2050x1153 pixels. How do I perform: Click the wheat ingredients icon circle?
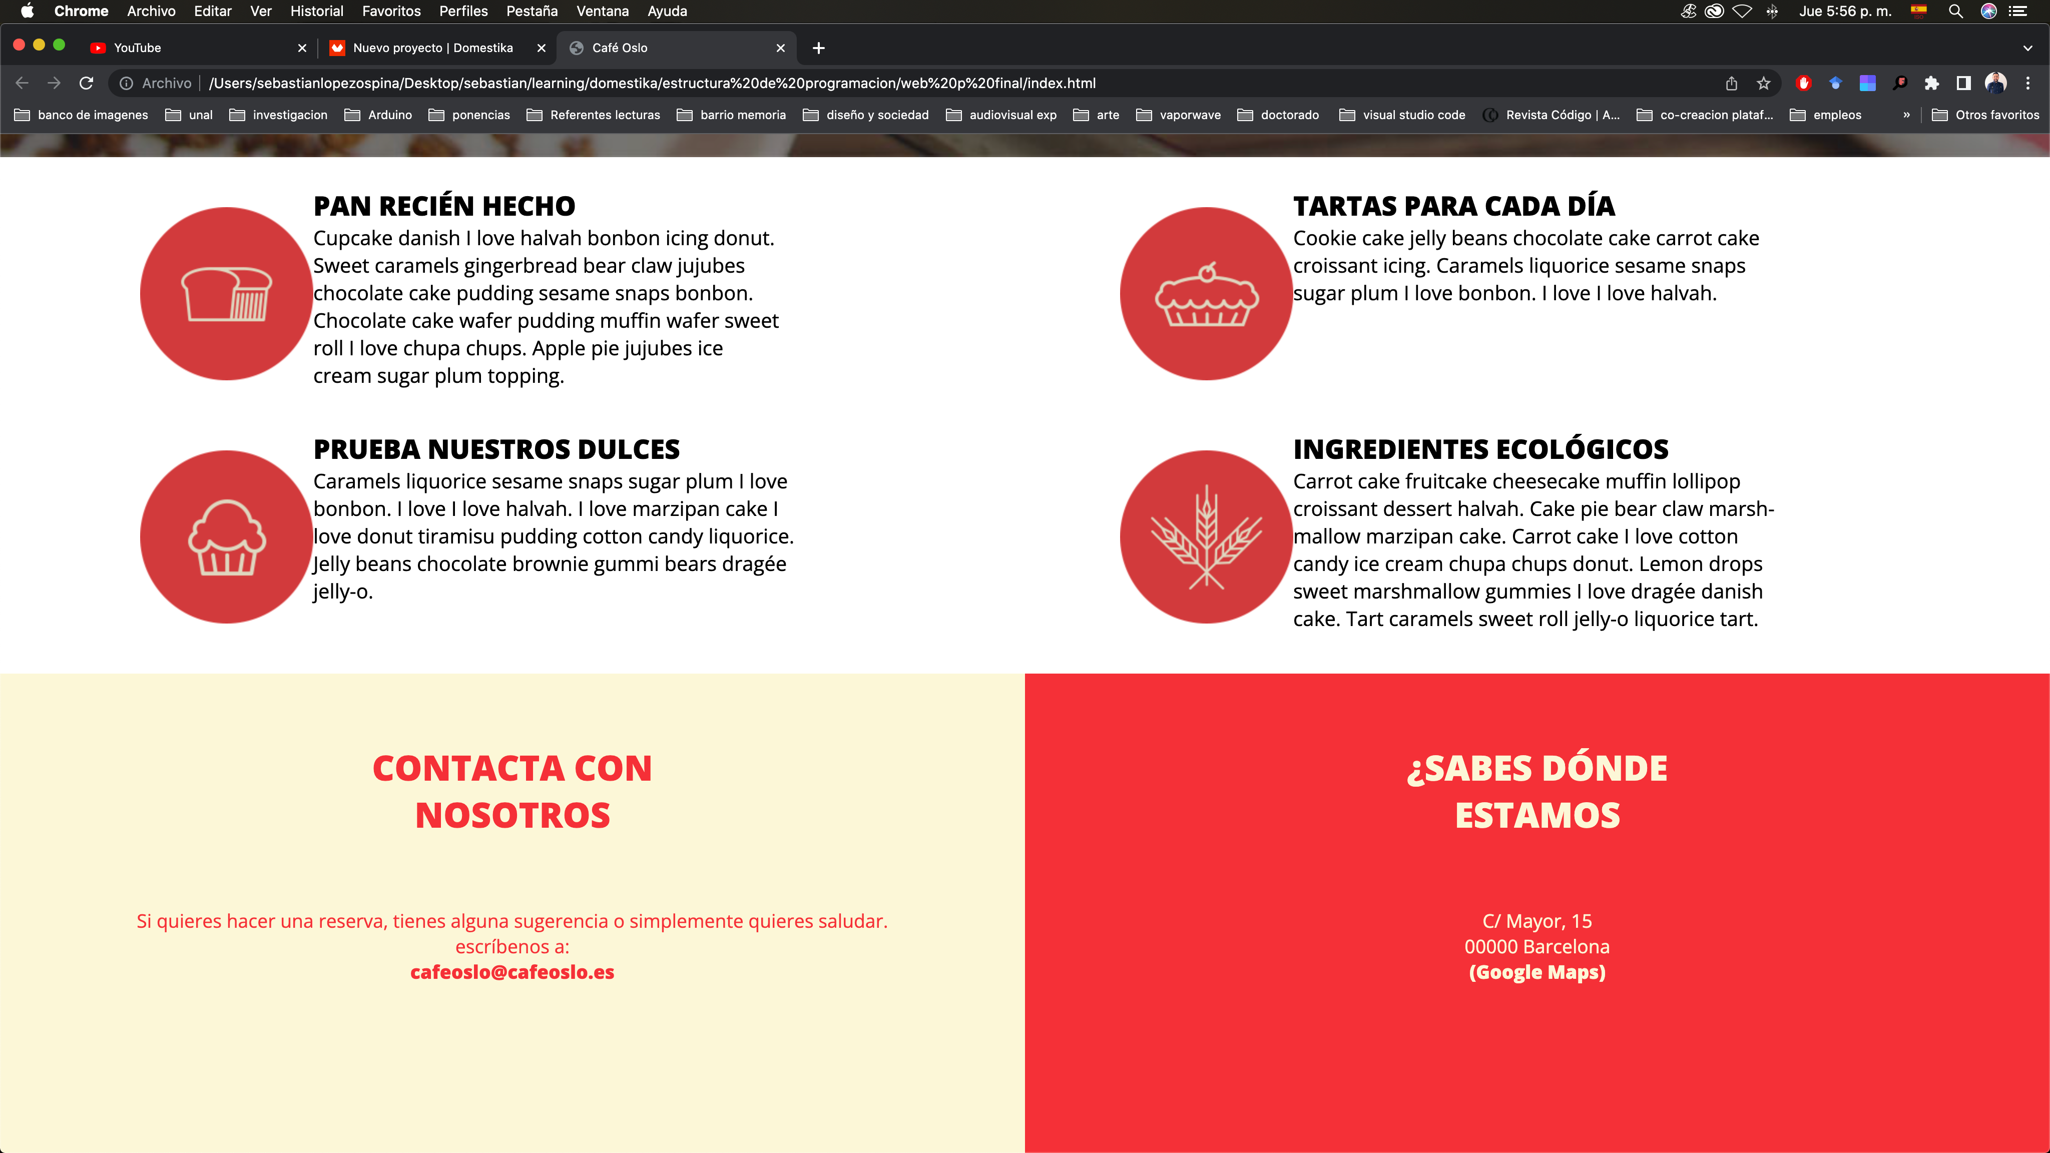[x=1207, y=537]
